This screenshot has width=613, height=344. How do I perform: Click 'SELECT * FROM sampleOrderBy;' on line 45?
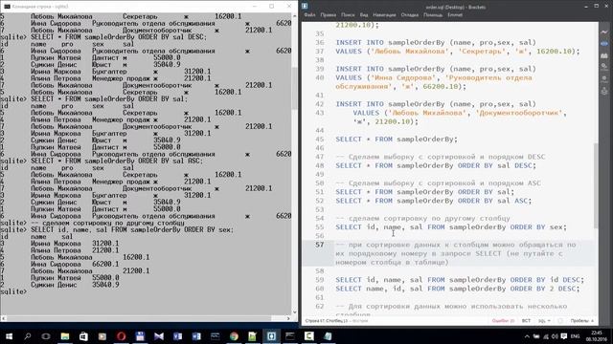[397, 139]
